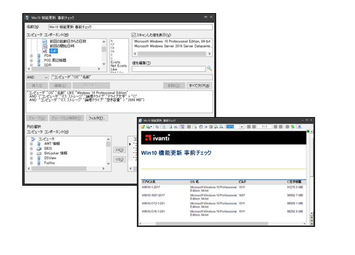Expand the PDA tree node
This screenshot has width=355, height=255.
[31, 56]
